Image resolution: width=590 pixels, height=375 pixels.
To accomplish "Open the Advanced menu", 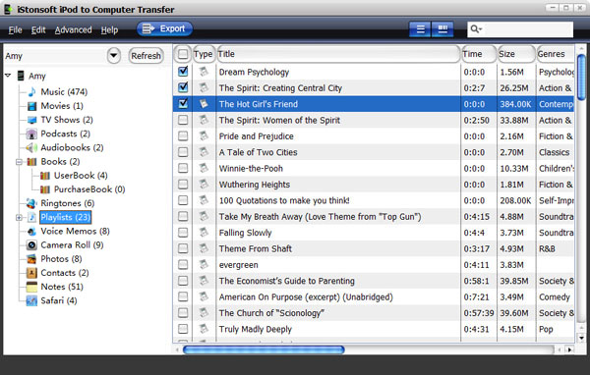I will [x=74, y=29].
